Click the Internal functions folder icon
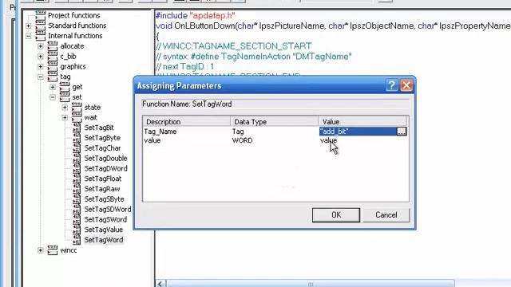The width and height of the screenshot is (511, 287). click(x=41, y=35)
